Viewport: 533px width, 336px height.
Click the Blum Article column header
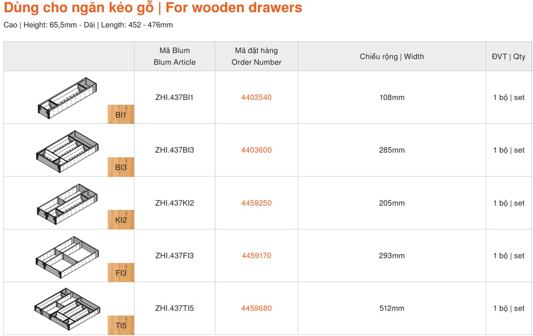[175, 56]
